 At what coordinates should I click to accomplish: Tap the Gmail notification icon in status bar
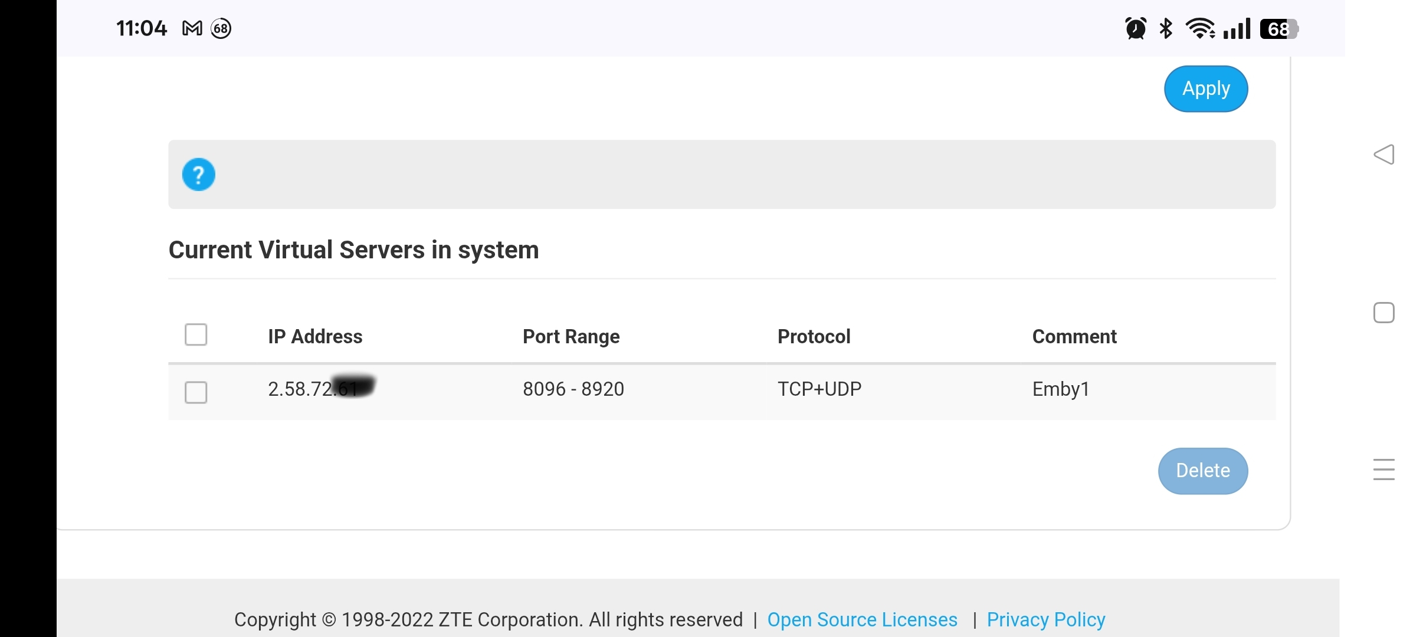pos(192,28)
